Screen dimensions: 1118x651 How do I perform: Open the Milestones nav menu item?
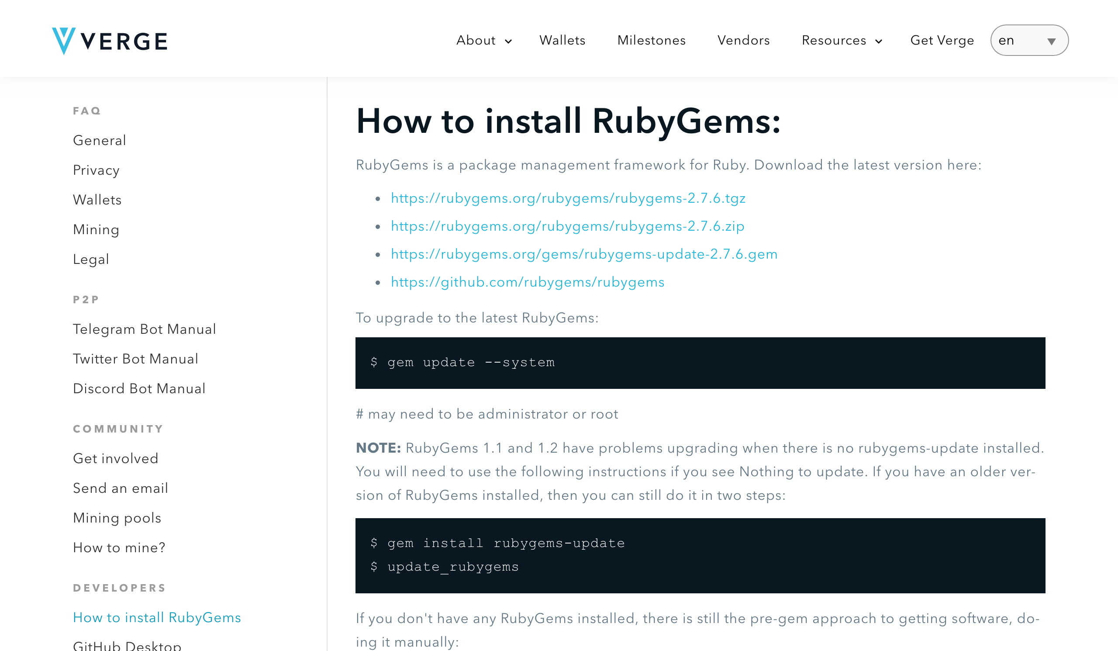click(x=651, y=40)
